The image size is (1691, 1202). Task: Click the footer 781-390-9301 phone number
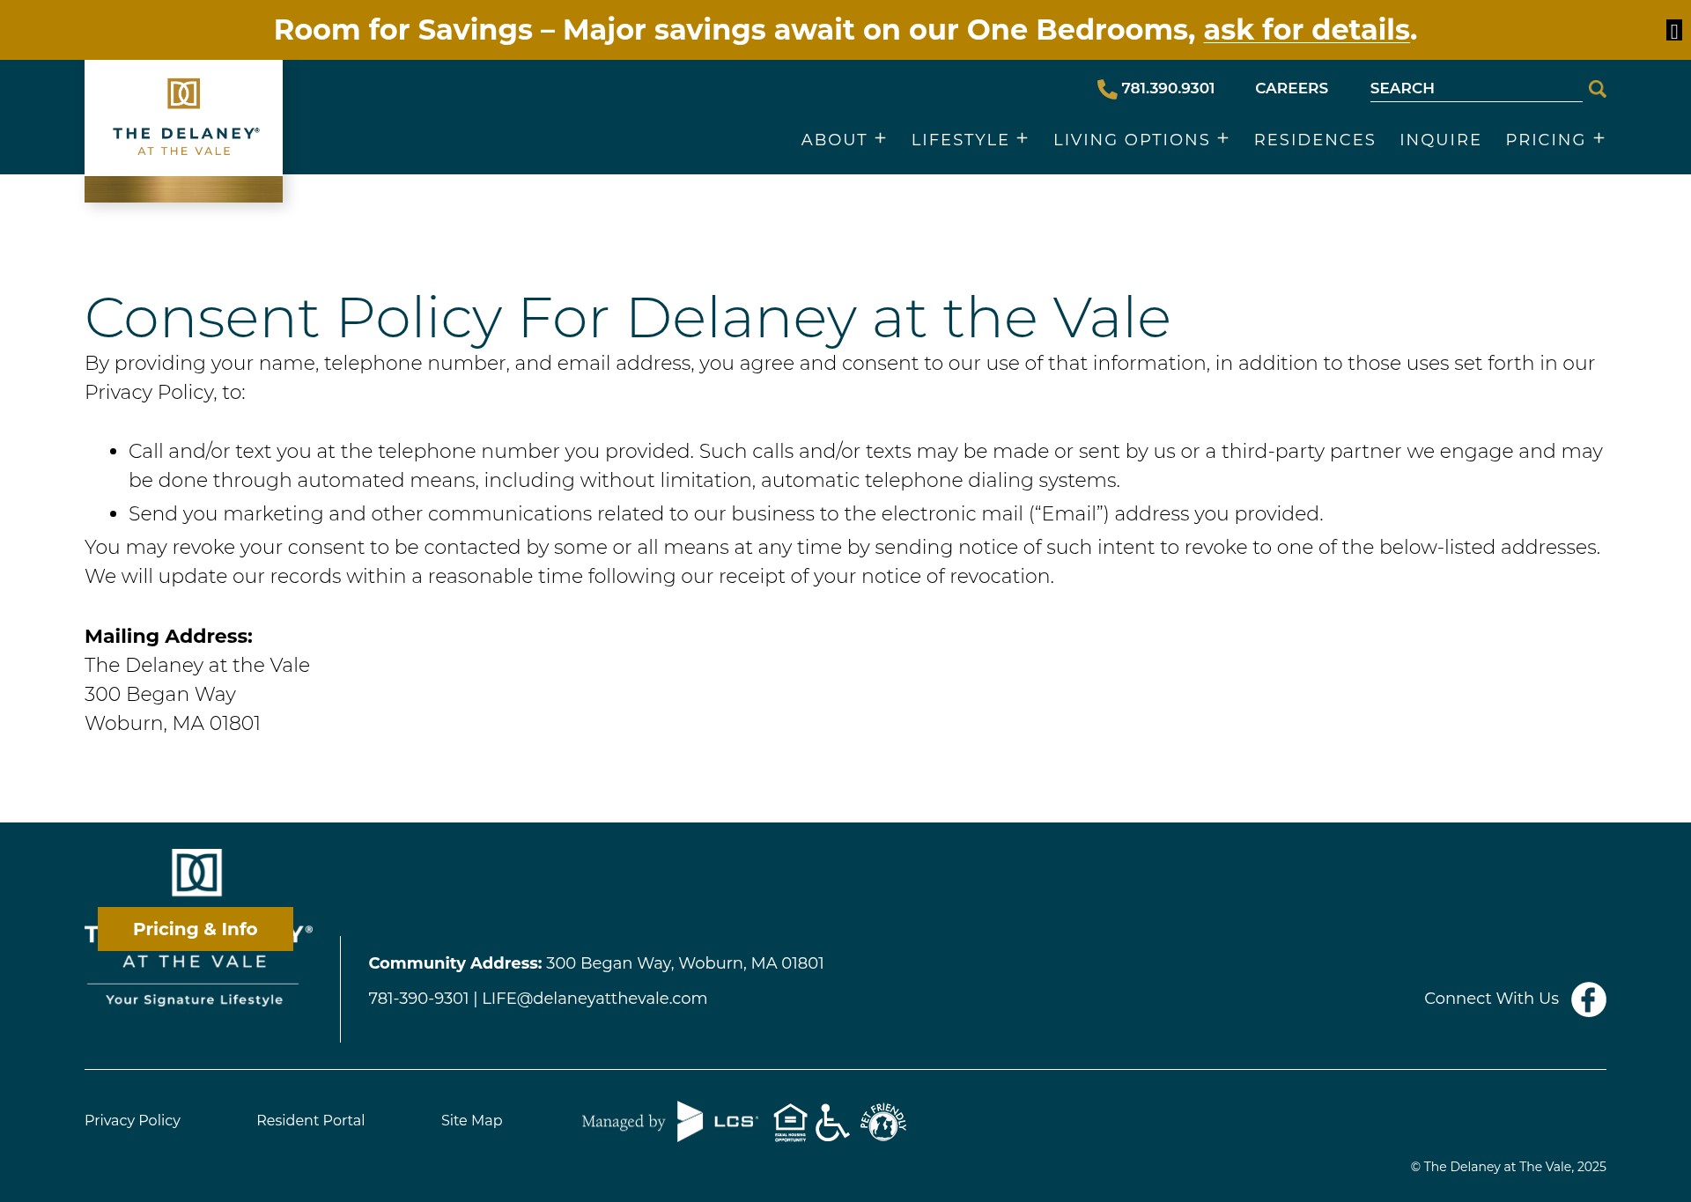(418, 999)
